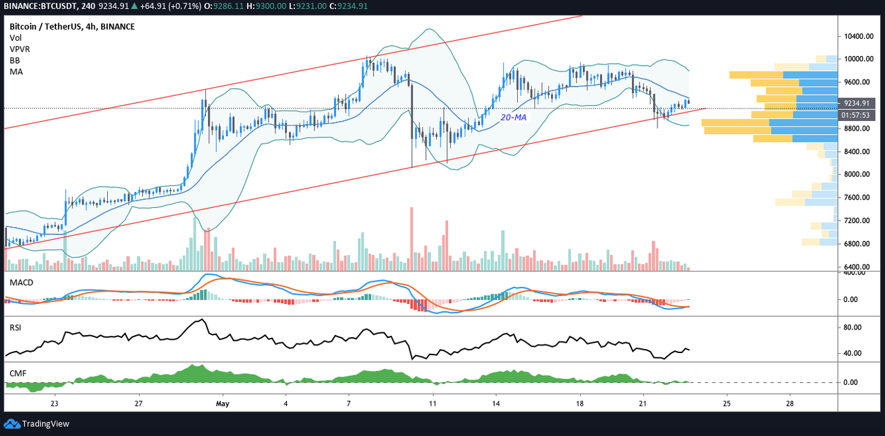The image size is (885, 436).
Task: Click the MACD pane label
Action: [x=21, y=283]
